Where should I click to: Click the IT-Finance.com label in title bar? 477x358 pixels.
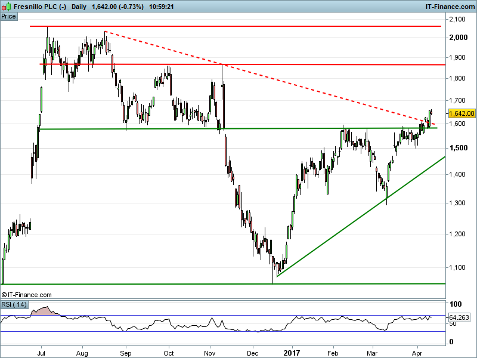pyautogui.click(x=450, y=7)
